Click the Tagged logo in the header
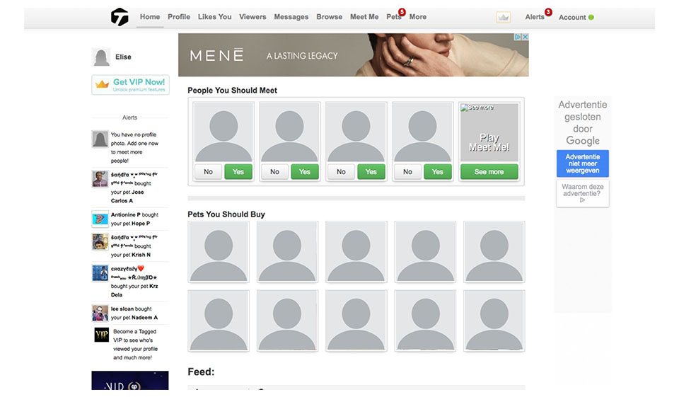 point(120,17)
